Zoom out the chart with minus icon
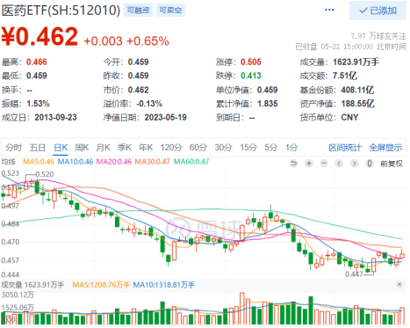Screen dimensions: 410x328 click(324, 164)
